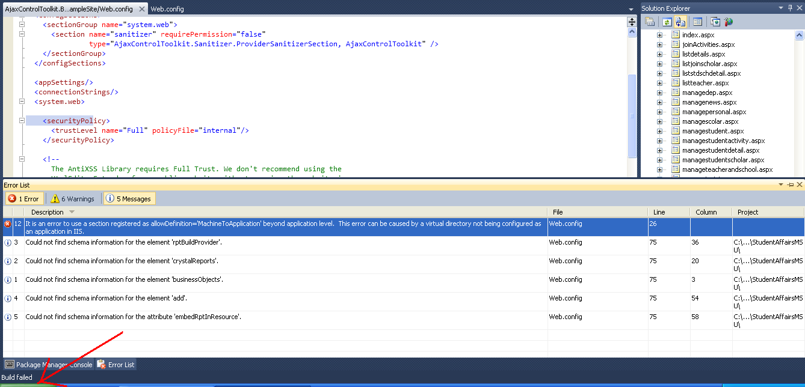This screenshot has width=805, height=387.
Task: Close the AjaxControlToolkit Web.config tab
Action: pos(141,9)
